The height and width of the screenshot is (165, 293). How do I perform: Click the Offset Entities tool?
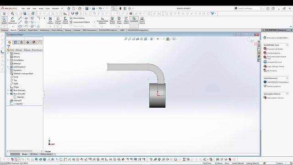(x=65, y=20)
